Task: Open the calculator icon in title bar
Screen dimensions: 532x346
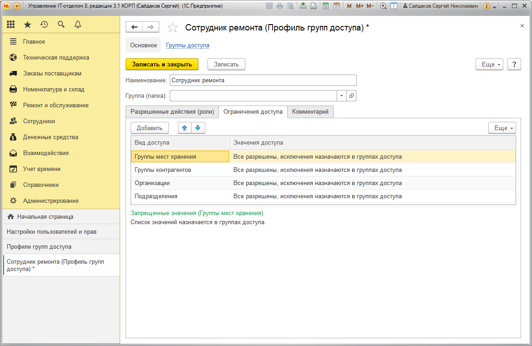Action: (325, 6)
